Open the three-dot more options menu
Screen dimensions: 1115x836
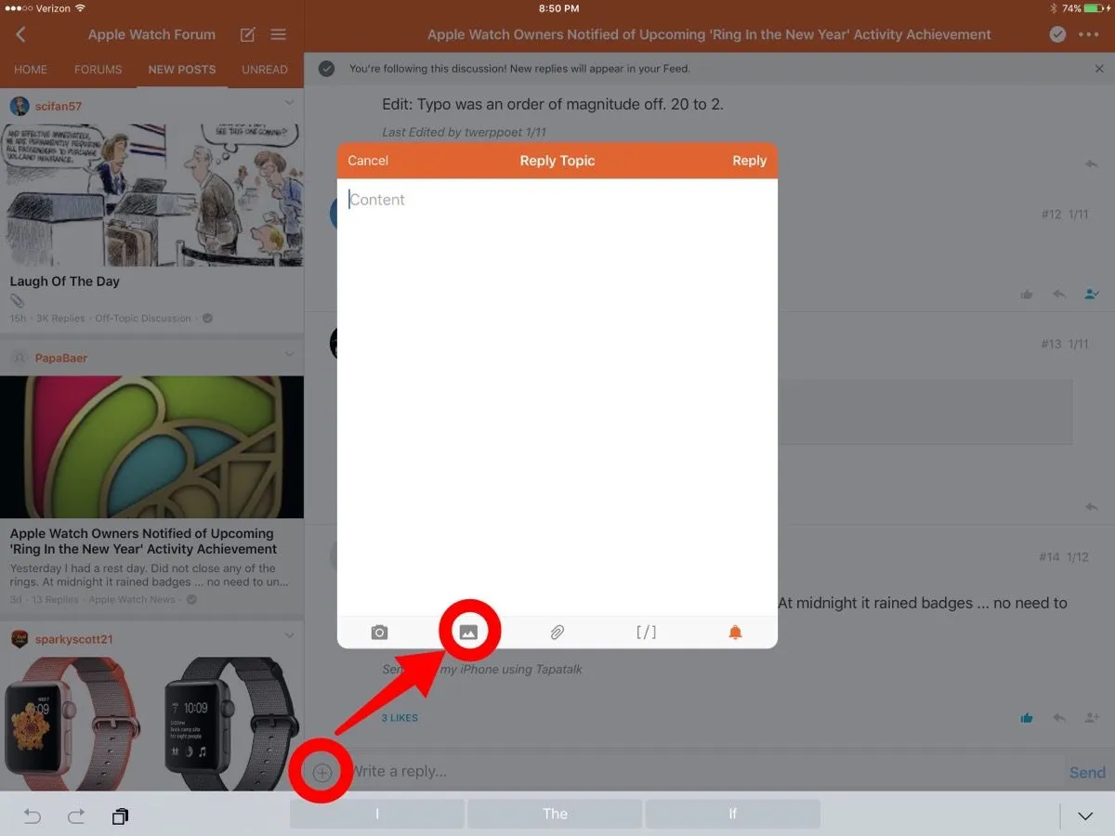[1088, 34]
